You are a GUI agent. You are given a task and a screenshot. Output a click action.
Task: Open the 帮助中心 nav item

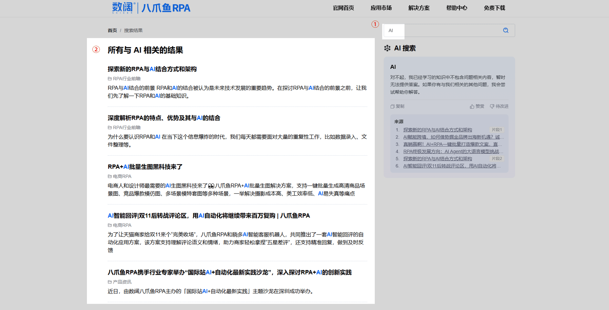tap(457, 8)
